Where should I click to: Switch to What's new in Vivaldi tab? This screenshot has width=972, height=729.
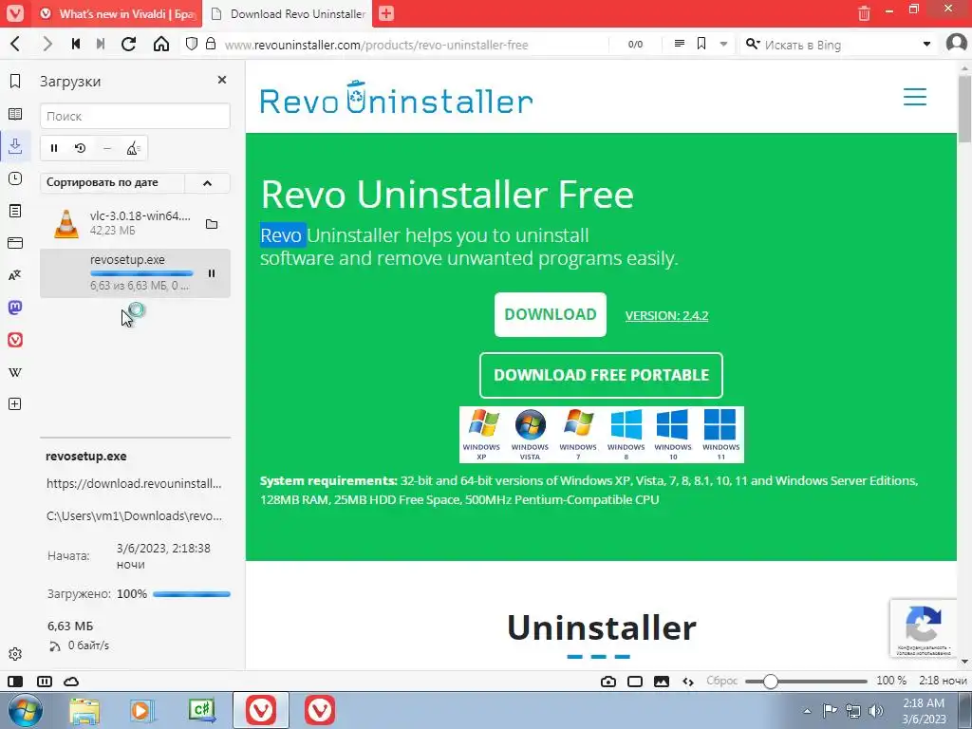point(119,13)
